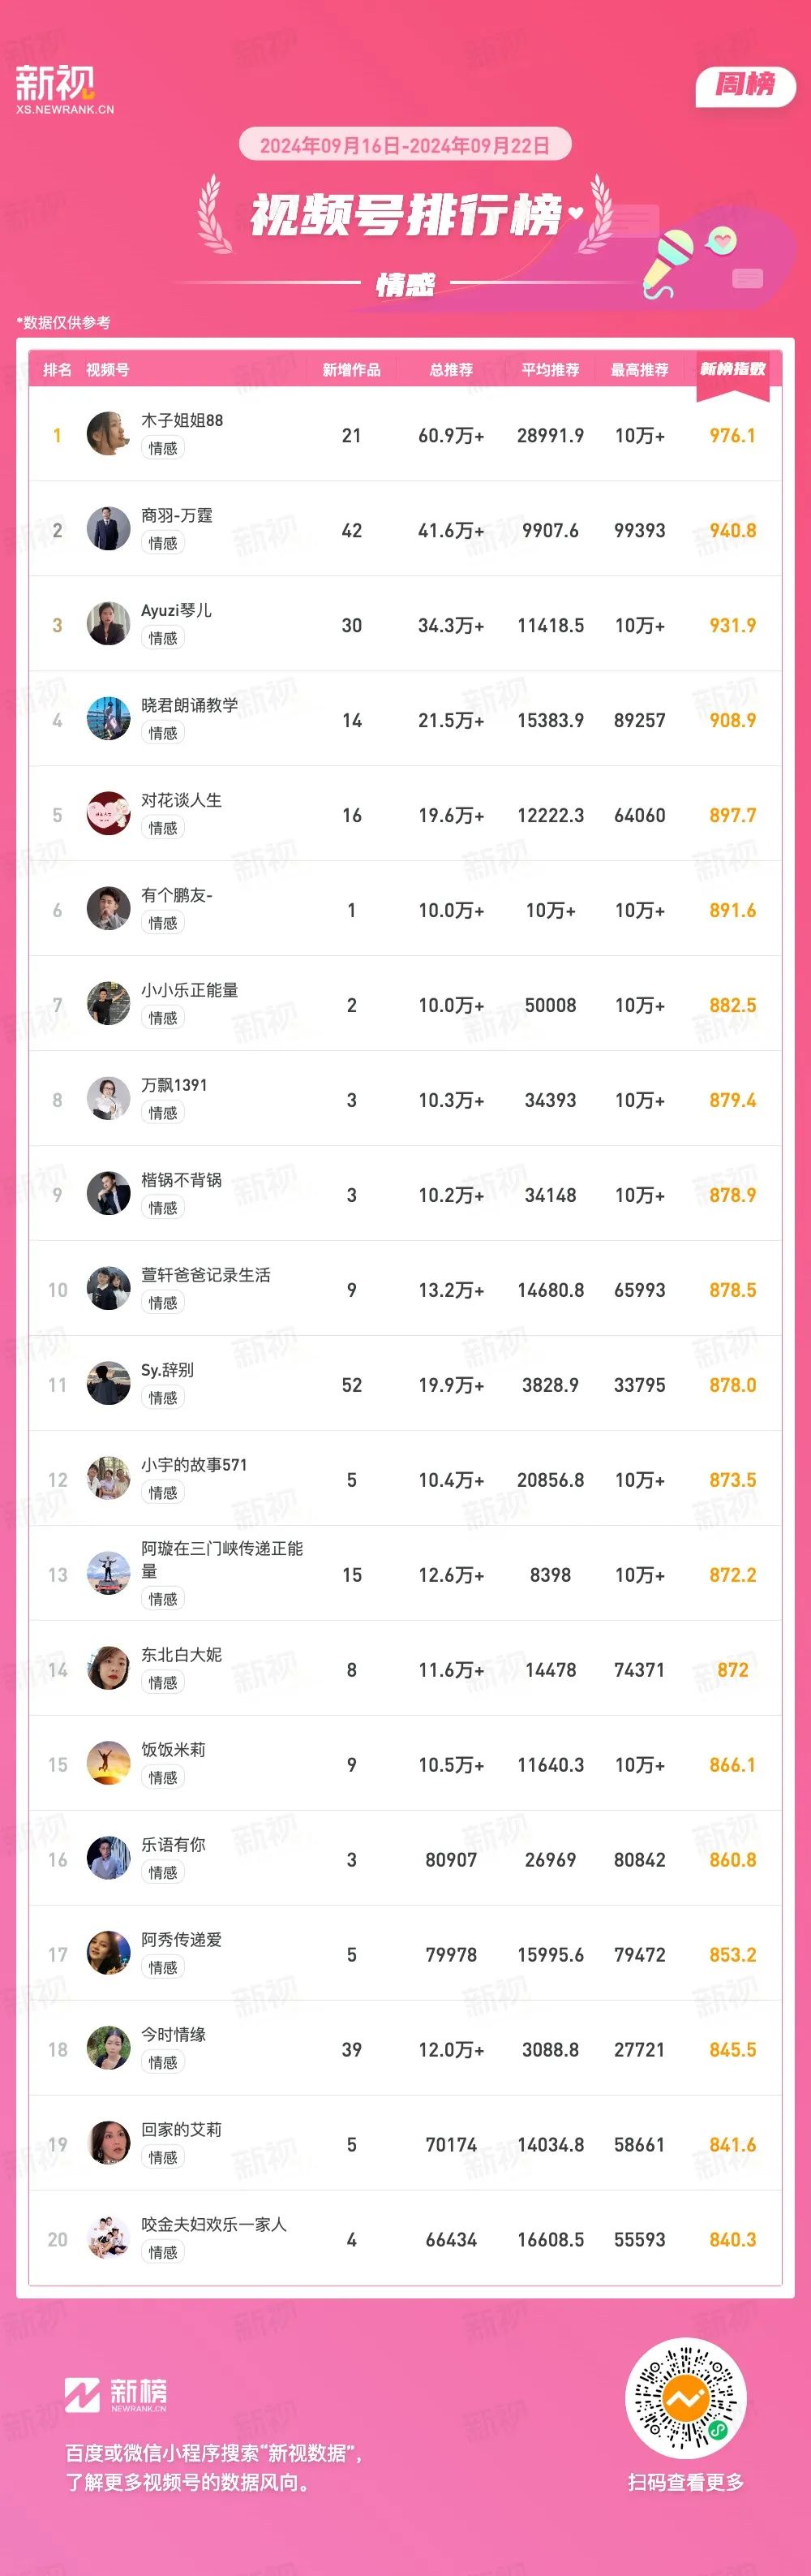
Task: Click the 新增作品 column header
Action: click(351, 370)
